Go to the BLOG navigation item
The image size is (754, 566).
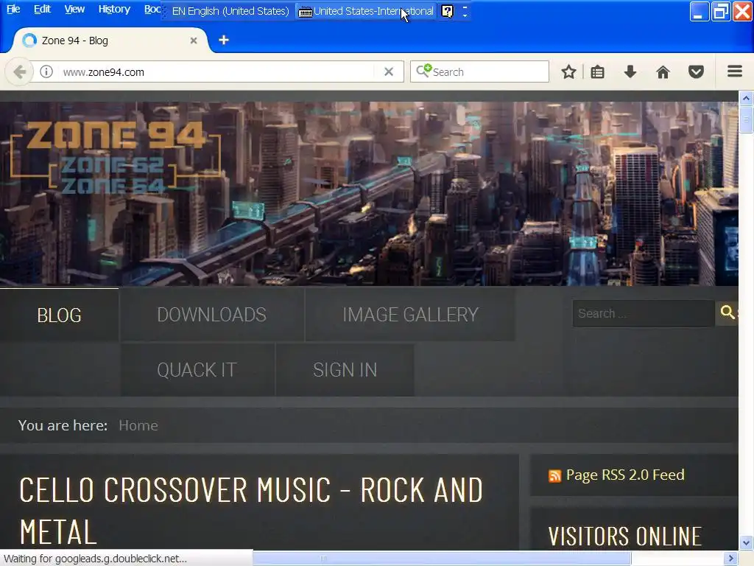[59, 315]
